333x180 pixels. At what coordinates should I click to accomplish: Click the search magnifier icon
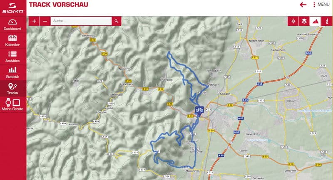(x=117, y=21)
